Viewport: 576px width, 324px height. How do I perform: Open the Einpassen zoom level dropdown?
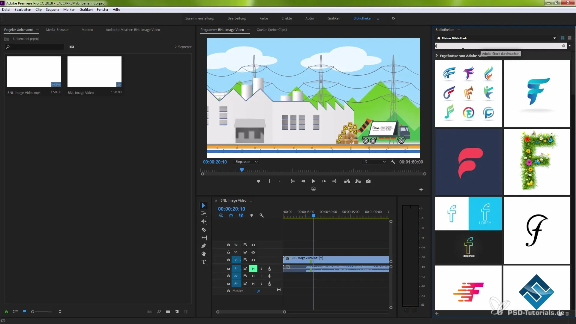pyautogui.click(x=247, y=162)
